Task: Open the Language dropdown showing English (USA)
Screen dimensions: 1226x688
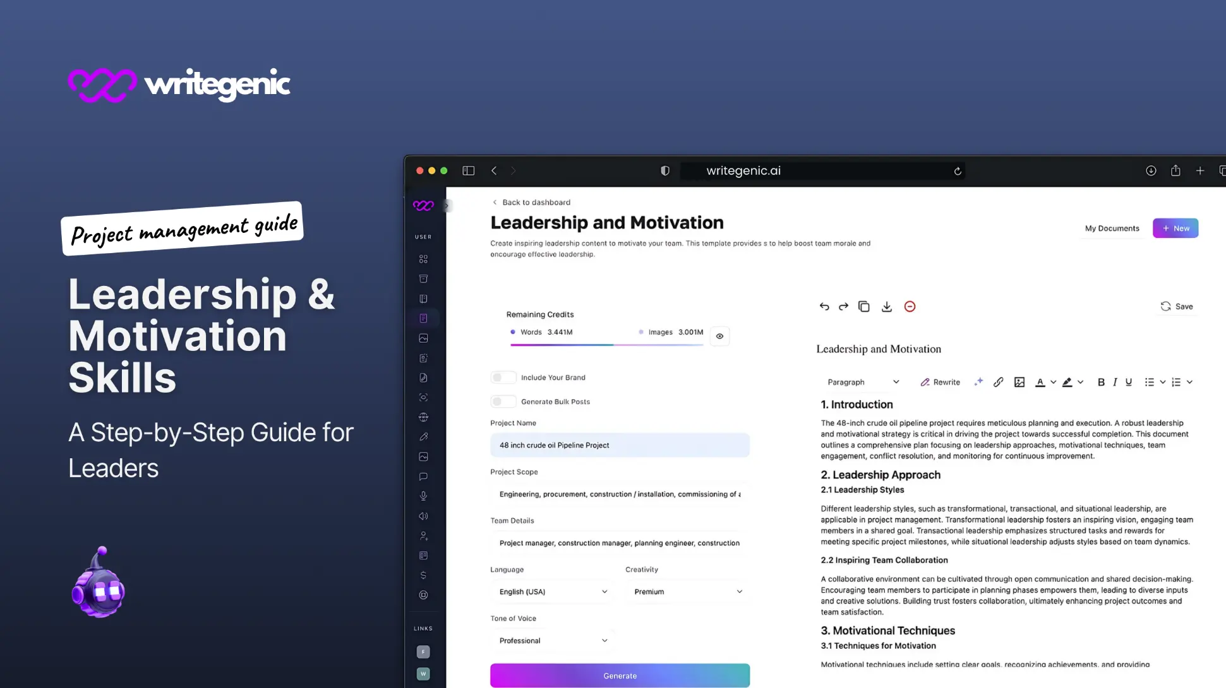Action: 551,591
